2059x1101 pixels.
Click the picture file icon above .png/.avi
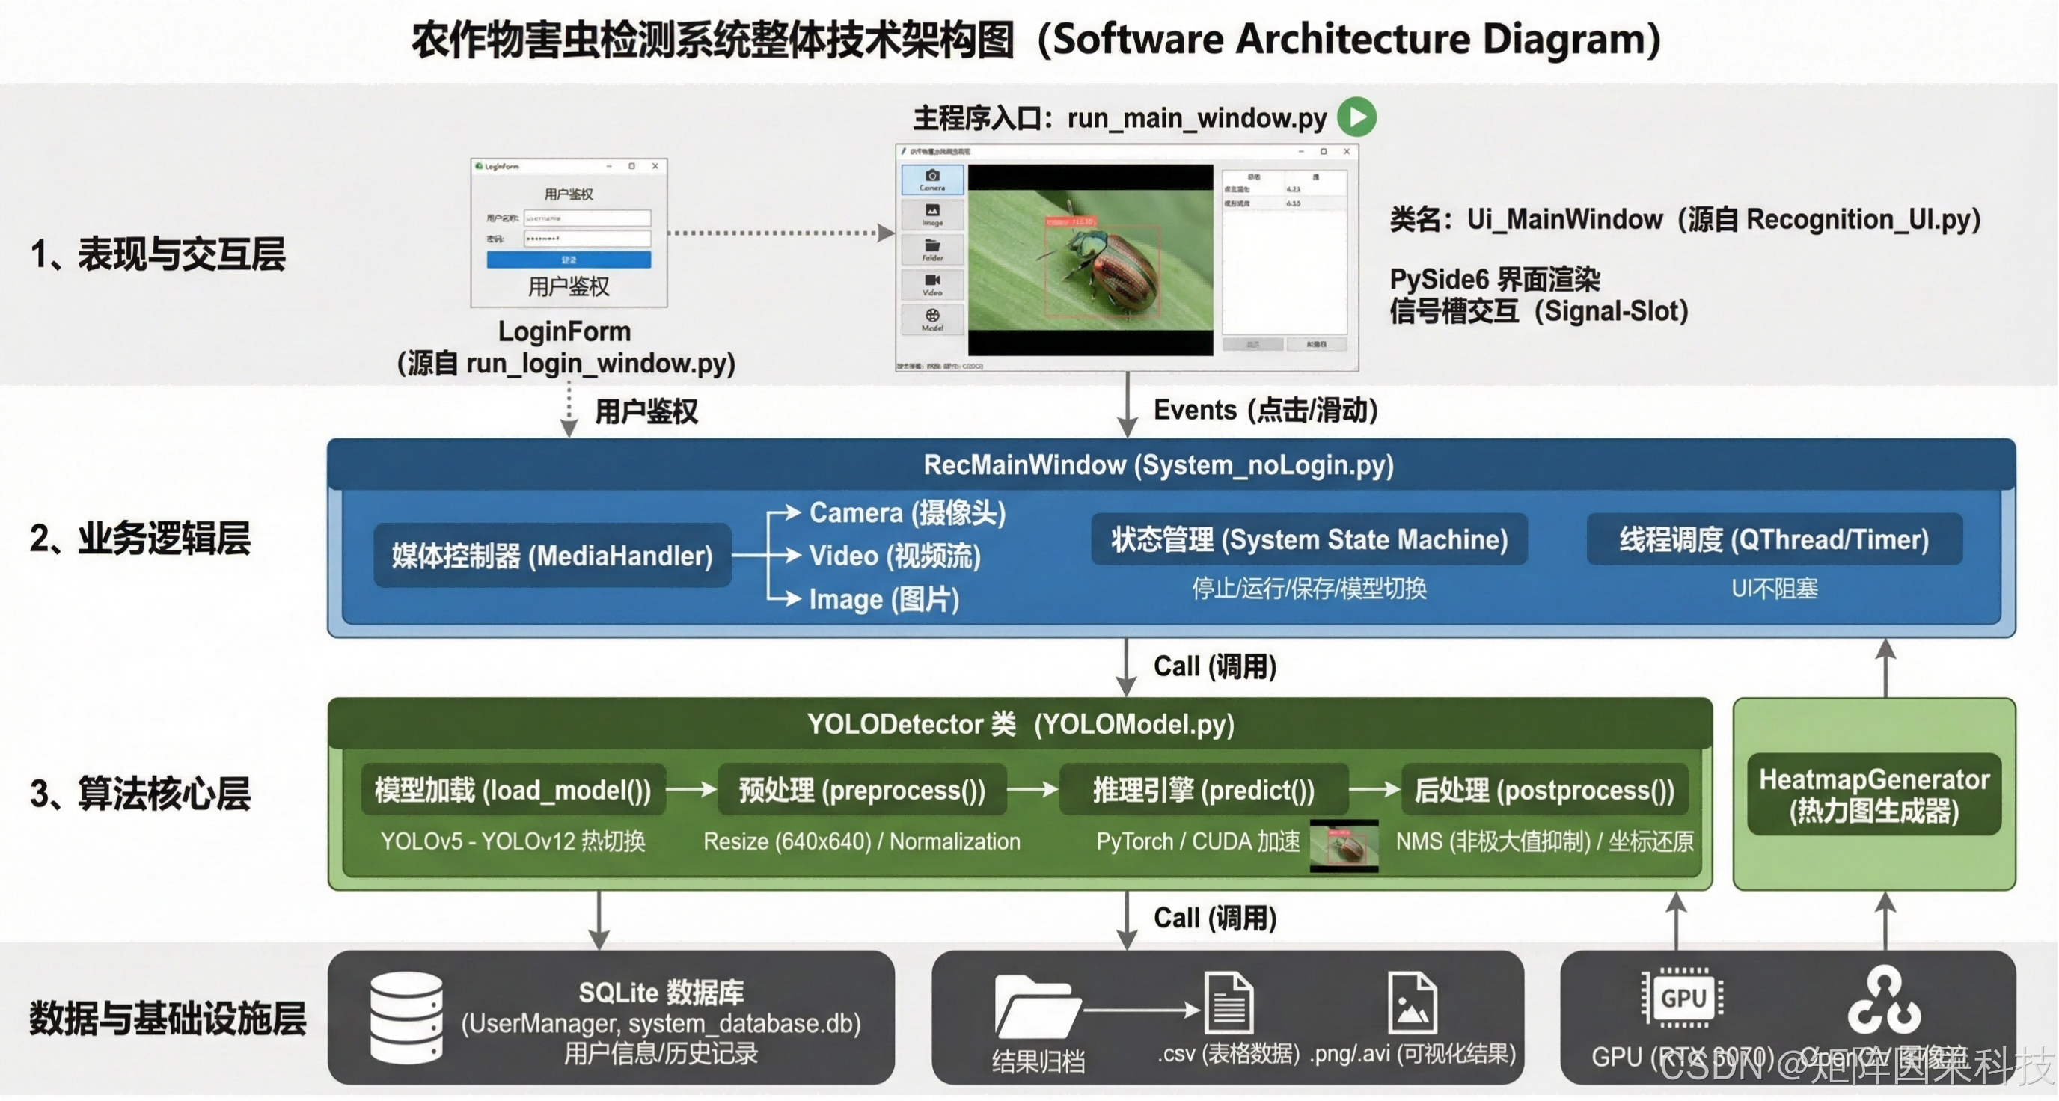click(x=1413, y=1002)
